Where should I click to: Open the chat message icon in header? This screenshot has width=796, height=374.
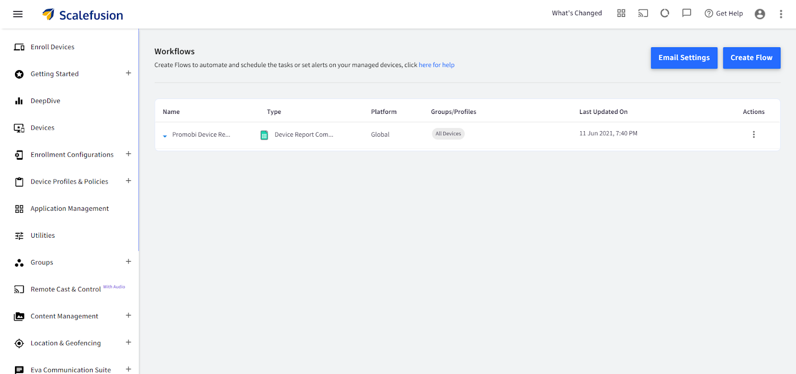point(687,13)
